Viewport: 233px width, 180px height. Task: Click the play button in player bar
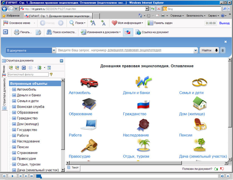[13, 176]
